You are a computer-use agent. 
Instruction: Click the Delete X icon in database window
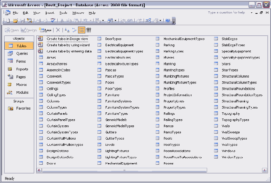click(x=58, y=30)
